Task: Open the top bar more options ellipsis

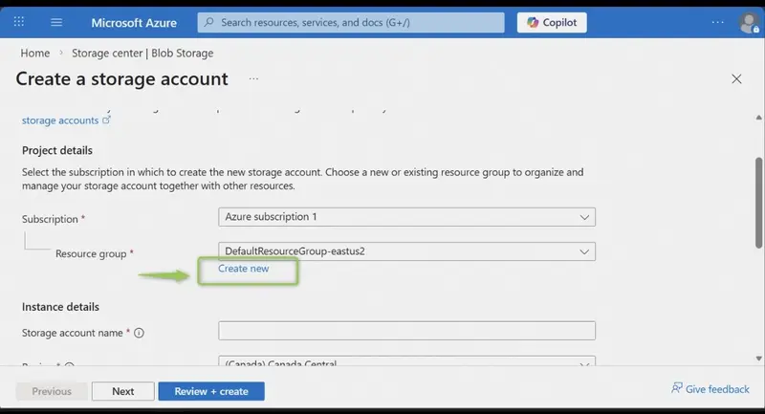Action: point(717,22)
